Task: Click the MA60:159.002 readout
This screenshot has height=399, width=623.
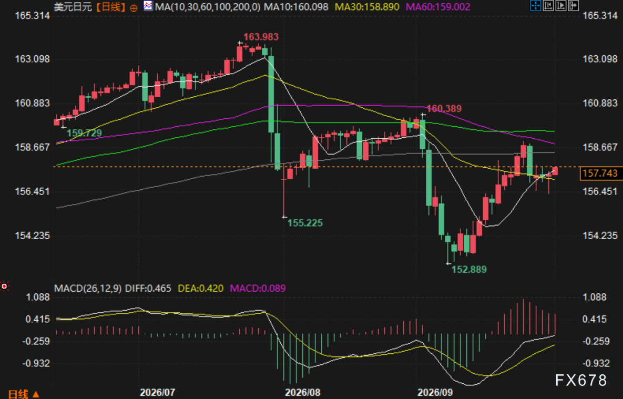Action: (438, 7)
